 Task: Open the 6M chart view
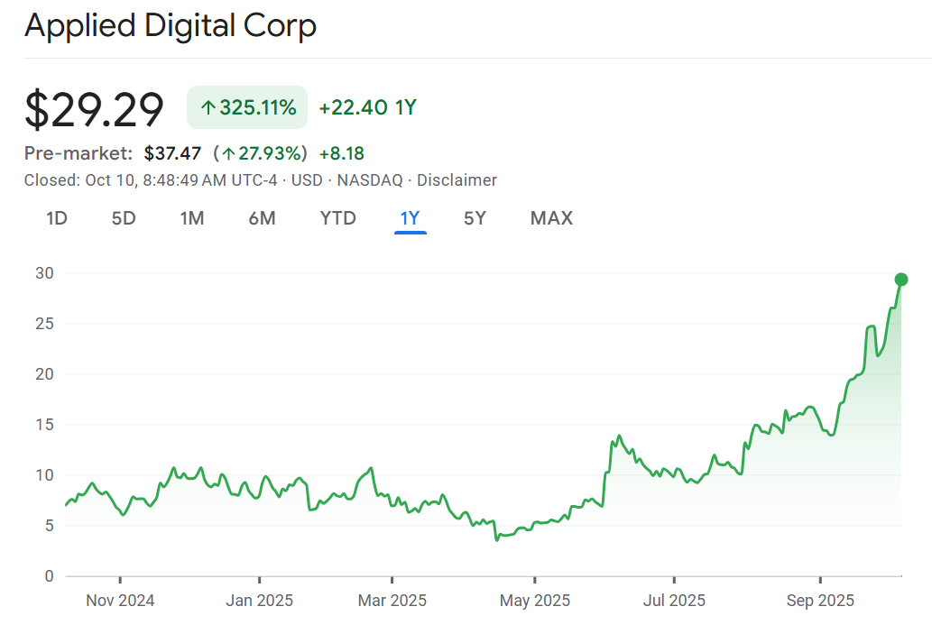coord(262,218)
